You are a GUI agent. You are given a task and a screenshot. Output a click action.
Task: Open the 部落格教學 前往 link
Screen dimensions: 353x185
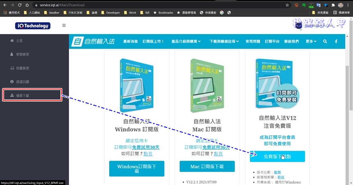click(281, 177)
